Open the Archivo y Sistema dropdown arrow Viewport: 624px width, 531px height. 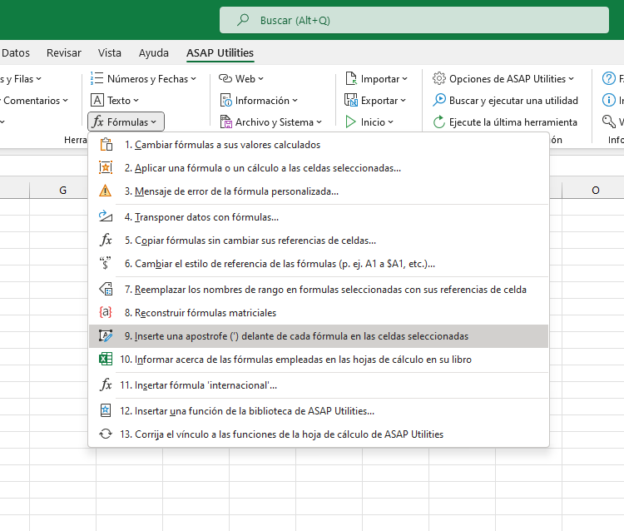(x=319, y=122)
